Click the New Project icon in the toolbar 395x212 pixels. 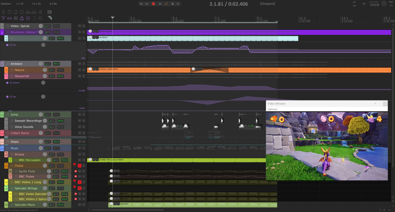(3, 12)
